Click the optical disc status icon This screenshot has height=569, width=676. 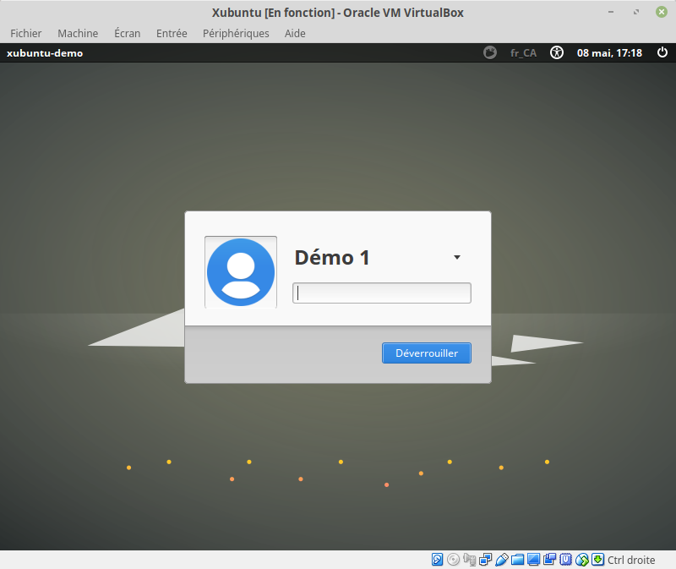[x=454, y=559]
